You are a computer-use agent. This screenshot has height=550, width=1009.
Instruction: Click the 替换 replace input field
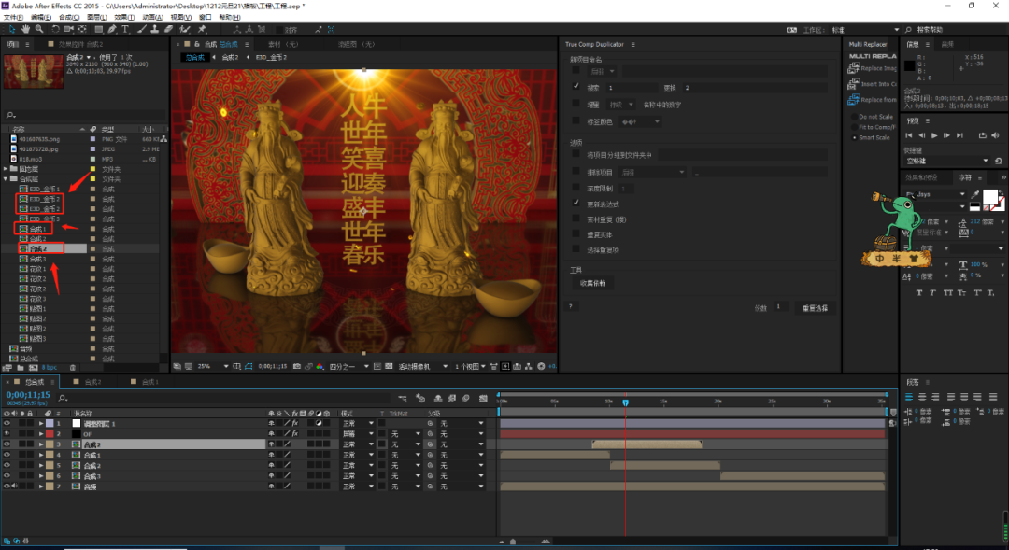pos(754,88)
